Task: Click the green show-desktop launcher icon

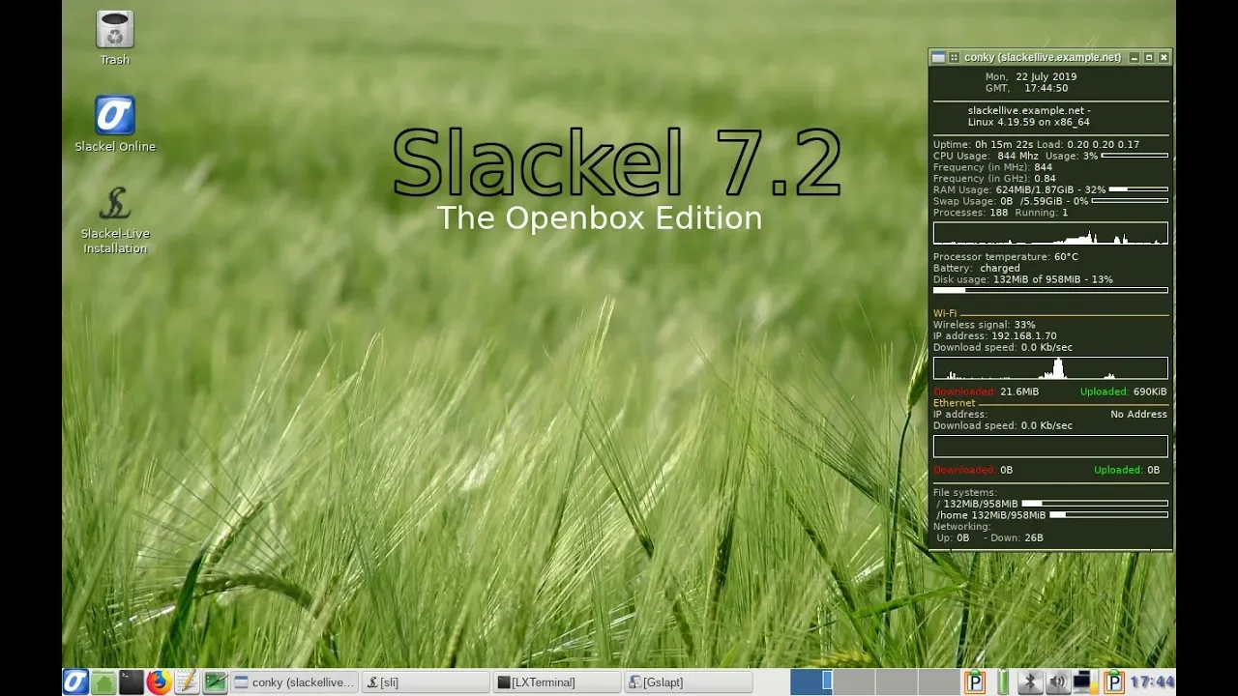Action: [215, 682]
